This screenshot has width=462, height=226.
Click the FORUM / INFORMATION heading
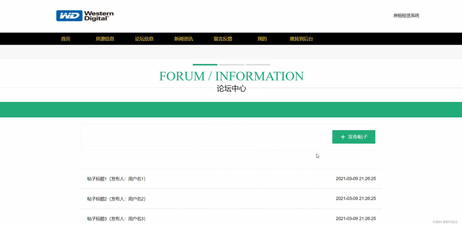[x=231, y=76]
